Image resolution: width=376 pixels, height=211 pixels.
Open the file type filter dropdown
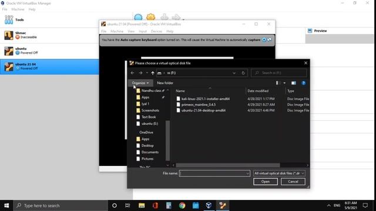pos(279,173)
